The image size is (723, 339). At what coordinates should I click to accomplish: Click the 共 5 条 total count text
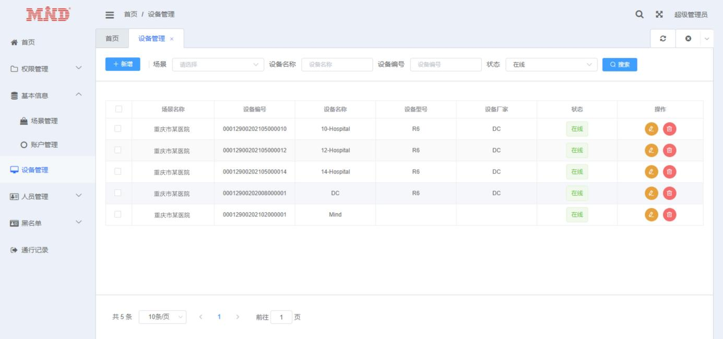click(122, 317)
